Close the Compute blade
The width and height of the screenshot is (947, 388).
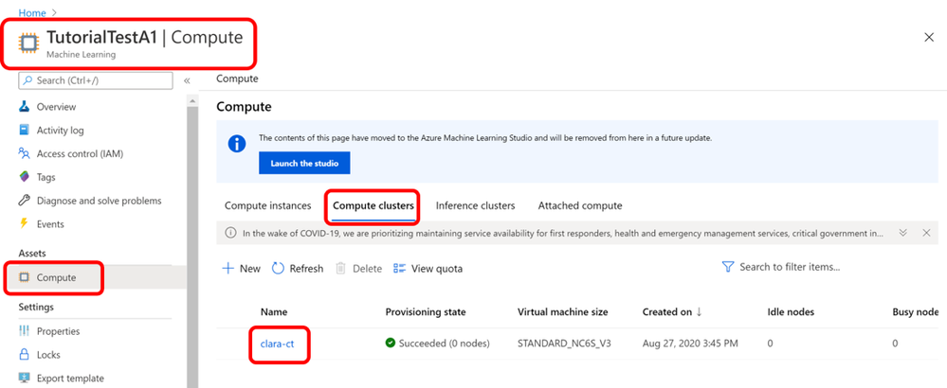tap(930, 37)
